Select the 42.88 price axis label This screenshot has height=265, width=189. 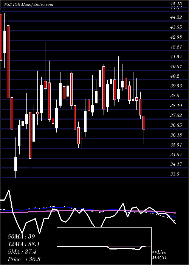click(x=176, y=37)
